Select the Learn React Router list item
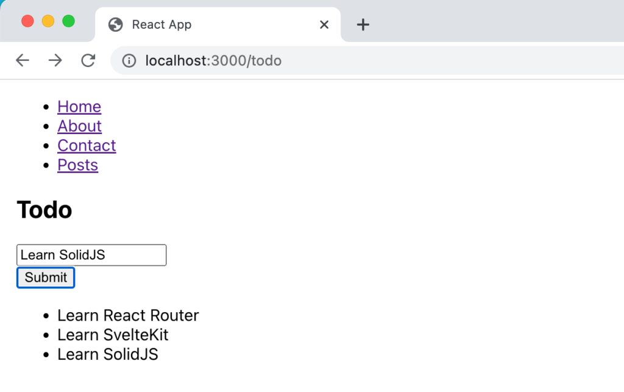Viewport: 624px width, 392px height. coord(128,315)
